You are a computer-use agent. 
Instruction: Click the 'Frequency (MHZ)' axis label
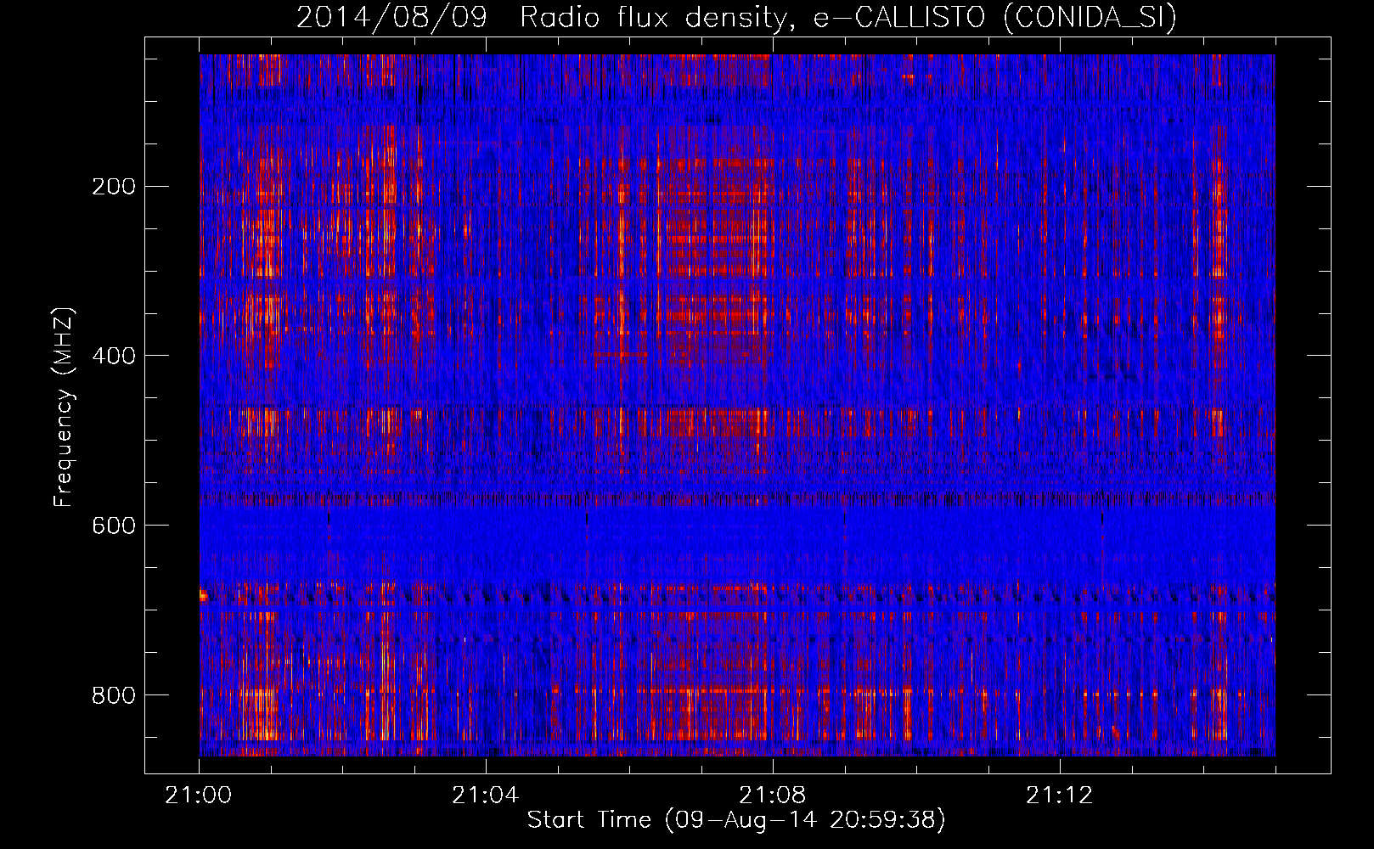(x=64, y=406)
